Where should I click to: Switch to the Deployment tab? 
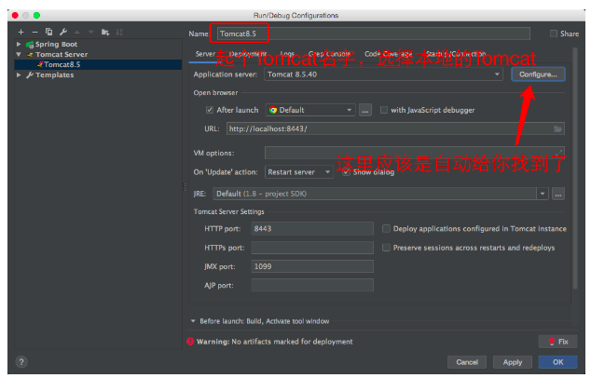(x=248, y=54)
